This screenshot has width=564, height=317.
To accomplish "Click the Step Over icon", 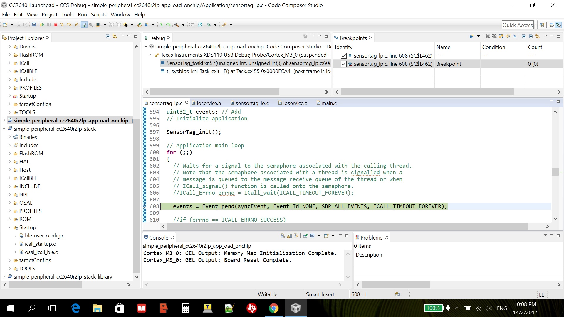I will (x=69, y=25).
